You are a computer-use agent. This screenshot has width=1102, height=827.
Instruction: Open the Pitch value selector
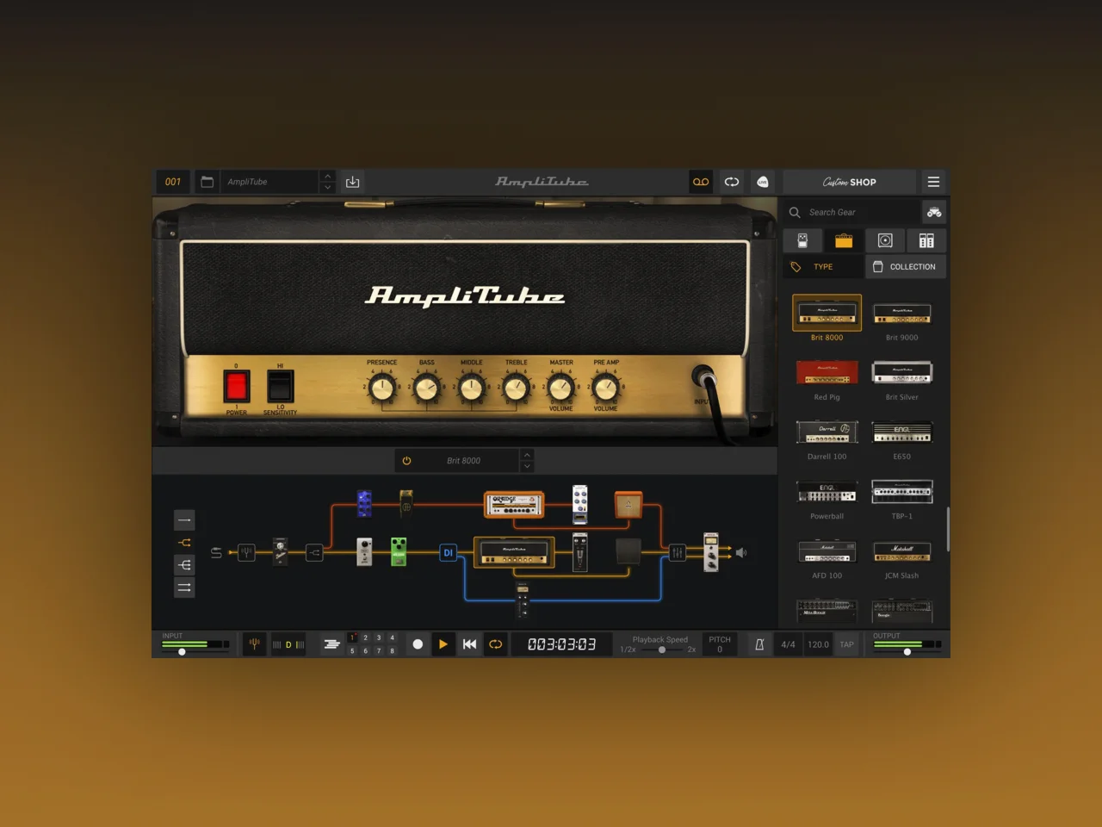720,645
